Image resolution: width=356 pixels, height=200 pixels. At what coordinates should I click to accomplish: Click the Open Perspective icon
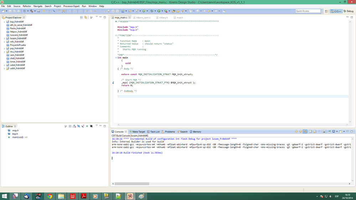pyautogui.click(x=326, y=11)
